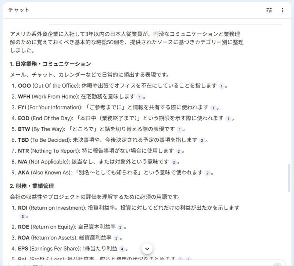Open citation 2 after TBD definition
The image size is (294, 266).
point(202,141)
